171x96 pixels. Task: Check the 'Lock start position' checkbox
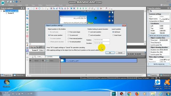tap(89, 32)
